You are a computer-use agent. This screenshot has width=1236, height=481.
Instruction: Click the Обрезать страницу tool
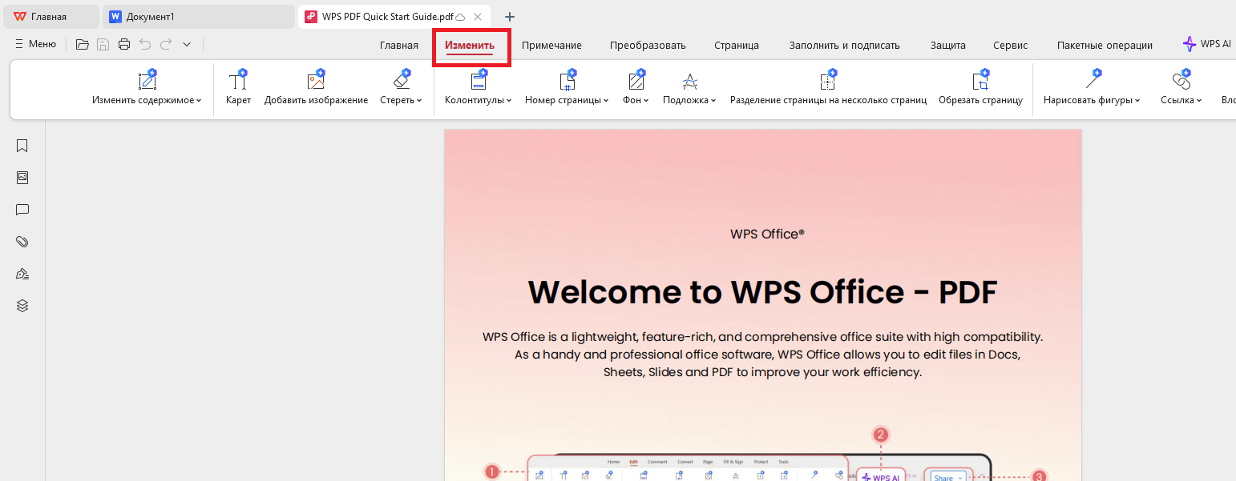click(981, 86)
